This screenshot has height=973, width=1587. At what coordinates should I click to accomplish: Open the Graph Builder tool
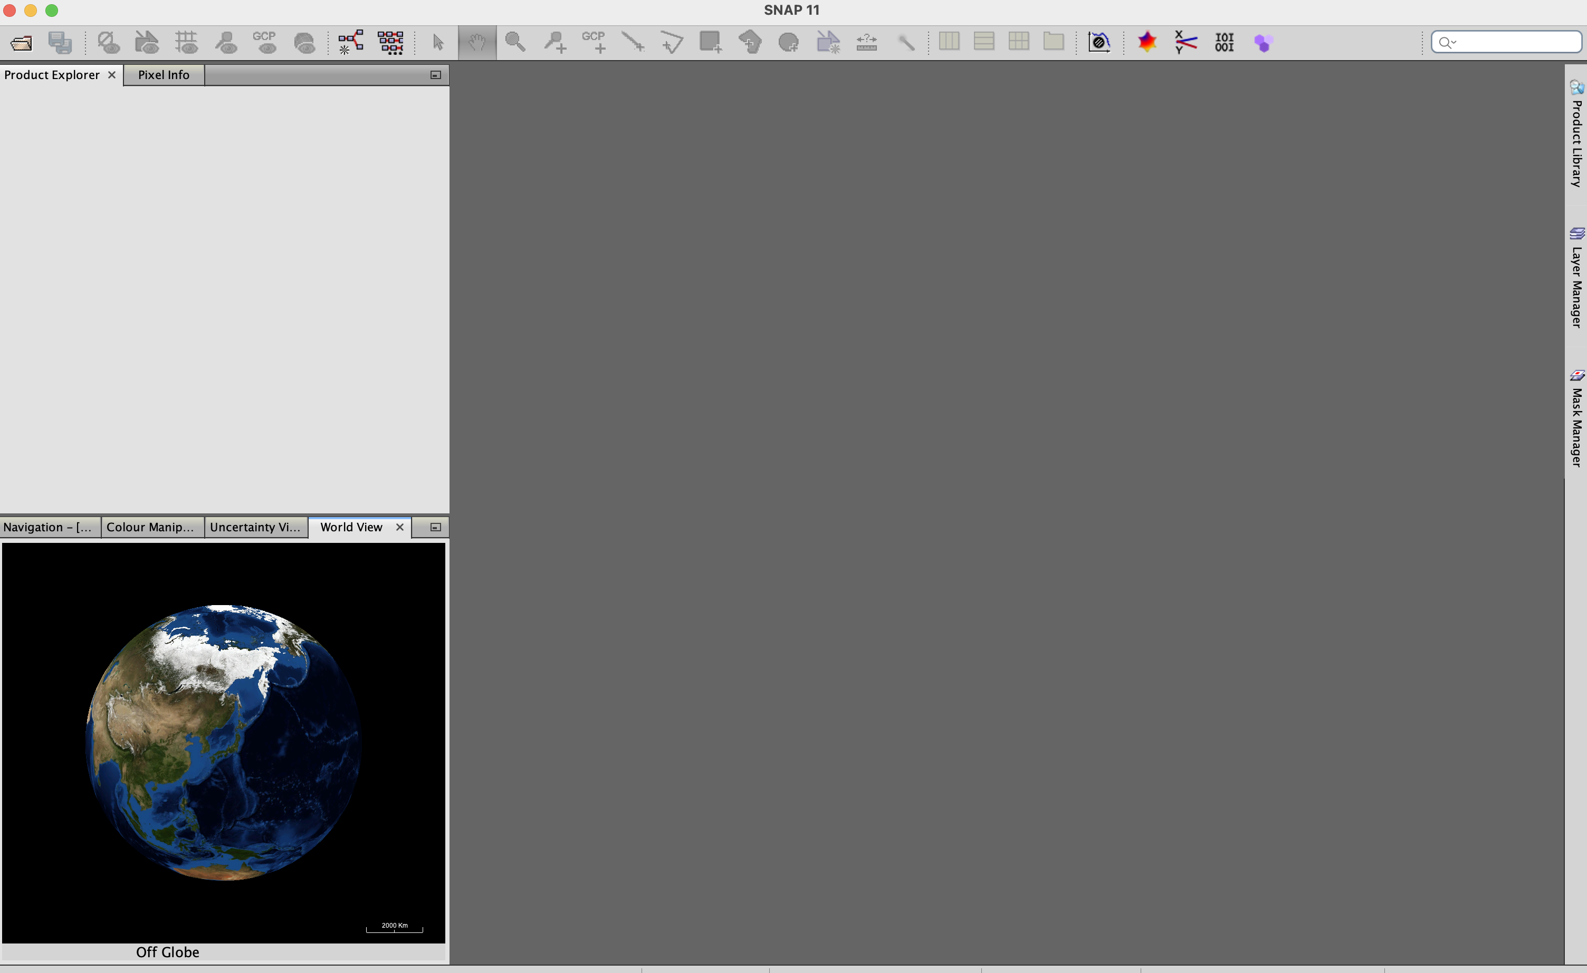(351, 43)
